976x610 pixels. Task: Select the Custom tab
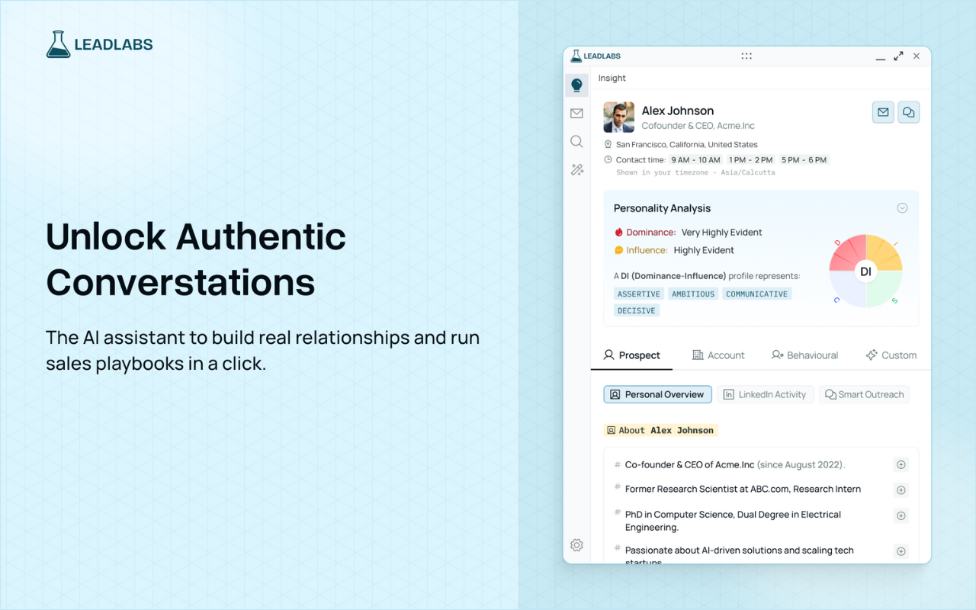pyautogui.click(x=891, y=355)
